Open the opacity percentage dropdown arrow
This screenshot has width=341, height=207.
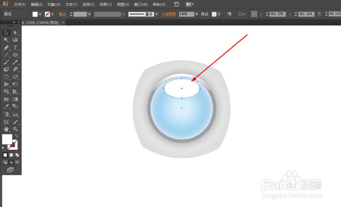click(x=197, y=14)
